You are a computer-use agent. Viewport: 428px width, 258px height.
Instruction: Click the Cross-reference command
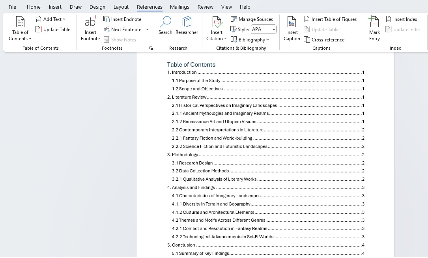[x=324, y=39]
